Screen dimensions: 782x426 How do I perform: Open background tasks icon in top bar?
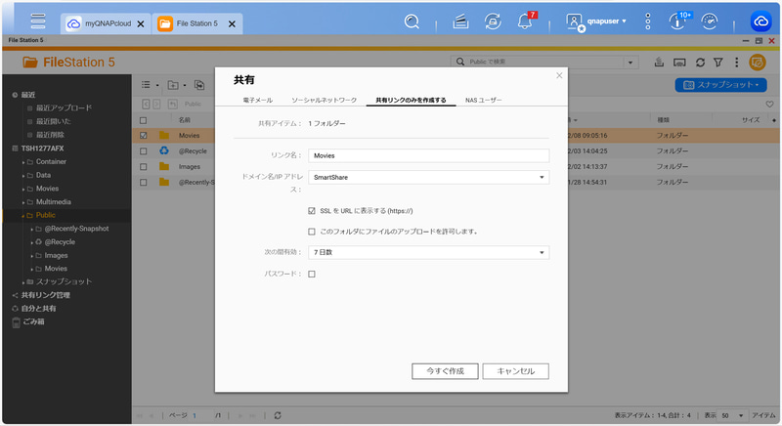460,21
